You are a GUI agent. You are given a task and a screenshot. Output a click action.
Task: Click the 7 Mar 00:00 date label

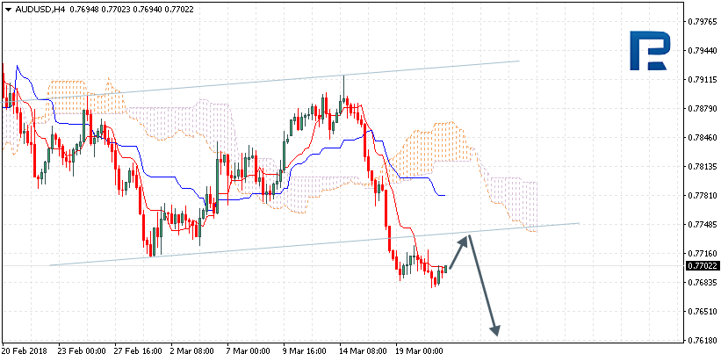coord(247,350)
